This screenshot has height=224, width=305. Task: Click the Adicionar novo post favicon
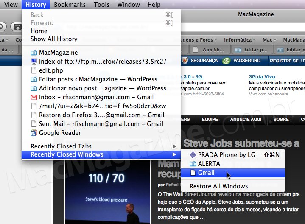[34, 88]
